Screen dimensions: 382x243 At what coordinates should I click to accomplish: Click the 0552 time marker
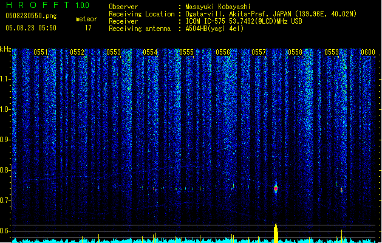click(77, 52)
